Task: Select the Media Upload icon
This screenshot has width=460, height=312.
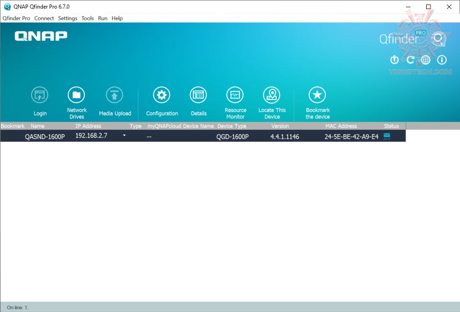Action: click(x=114, y=95)
